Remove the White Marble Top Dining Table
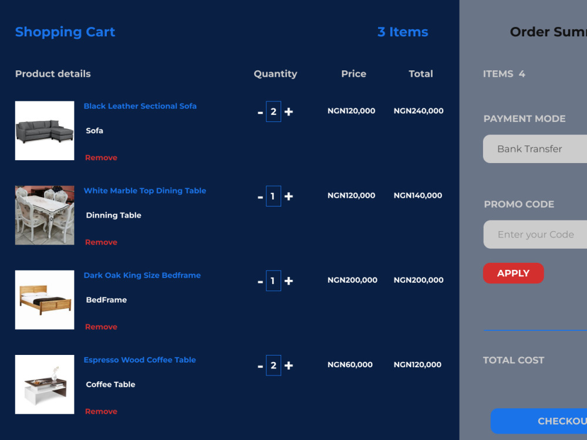 point(101,242)
